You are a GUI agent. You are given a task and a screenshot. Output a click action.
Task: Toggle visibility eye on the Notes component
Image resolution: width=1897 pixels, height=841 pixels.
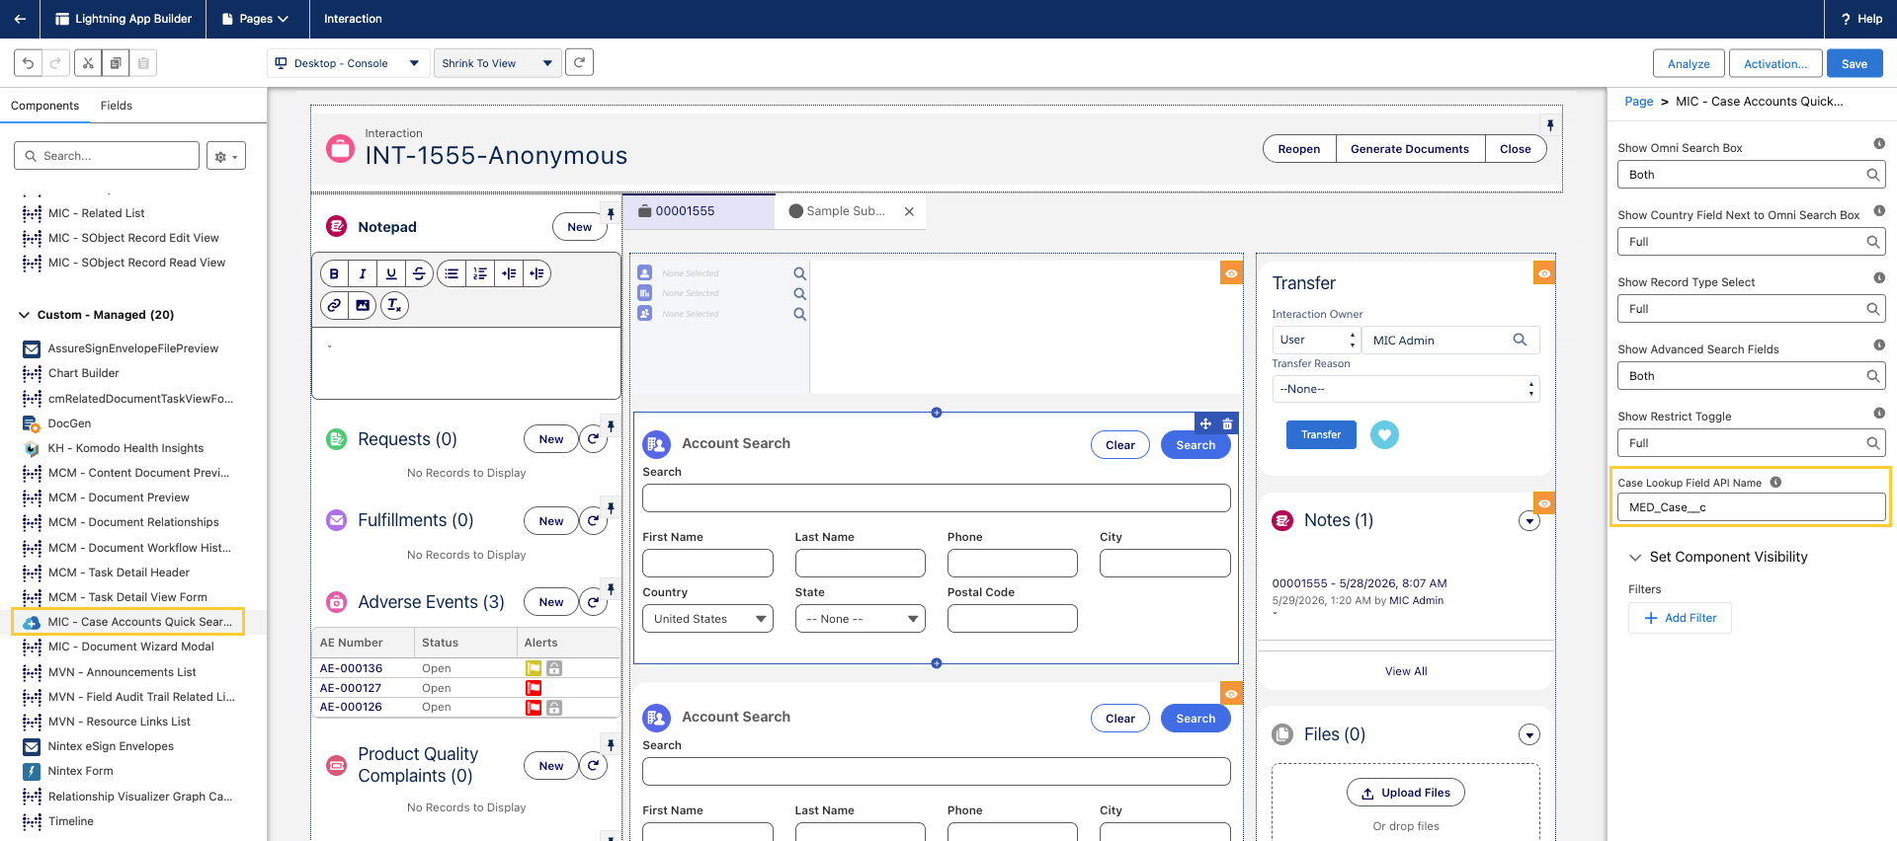click(x=1544, y=503)
